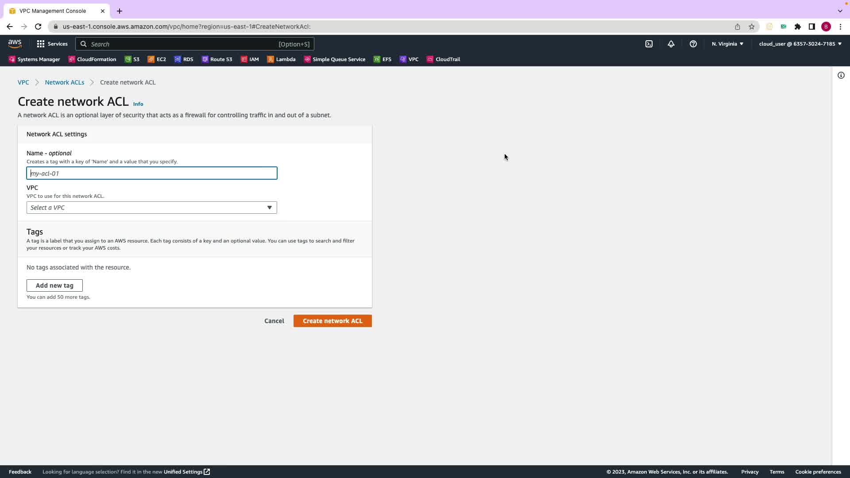The width and height of the screenshot is (850, 478).
Task: Open the Services grid menu
Action: click(52, 44)
